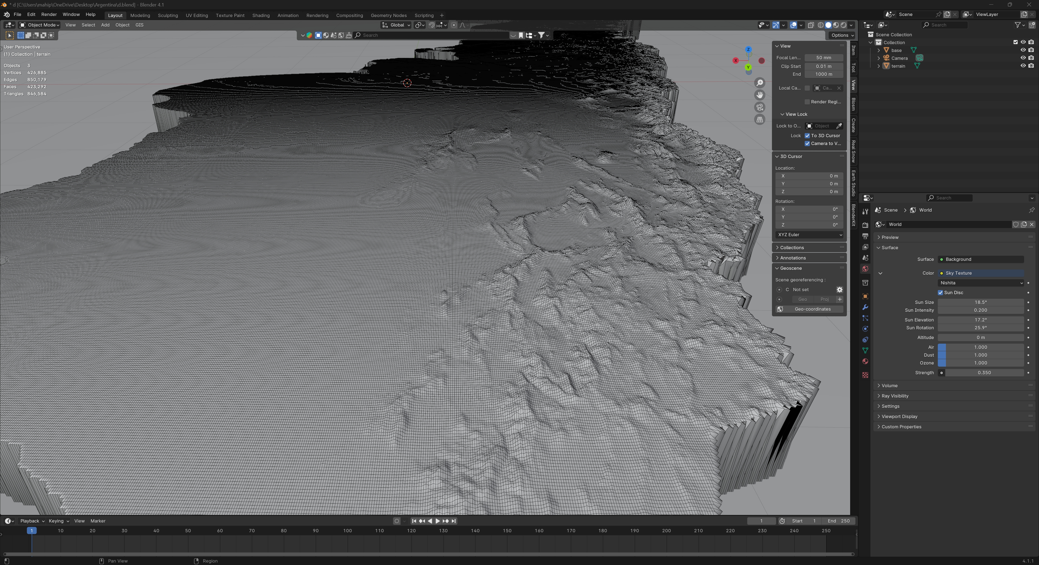Disable the Sun Disc checkbox

[x=940, y=293]
